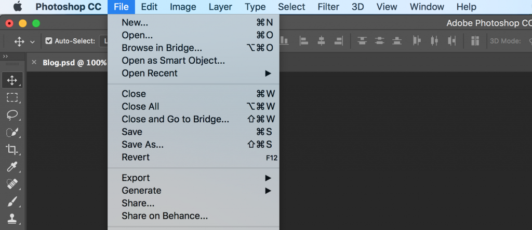This screenshot has height=230, width=532.
Task: Open the Move tool preset picker arrow
Action: [x=32, y=41]
